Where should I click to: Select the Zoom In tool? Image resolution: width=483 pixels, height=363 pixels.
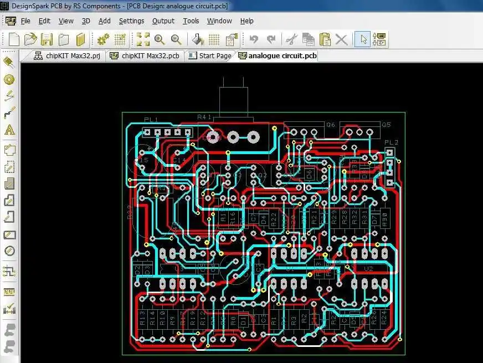[x=160, y=39]
